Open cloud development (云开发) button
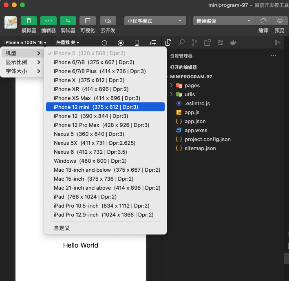The width and height of the screenshot is (289, 281). click(108, 21)
